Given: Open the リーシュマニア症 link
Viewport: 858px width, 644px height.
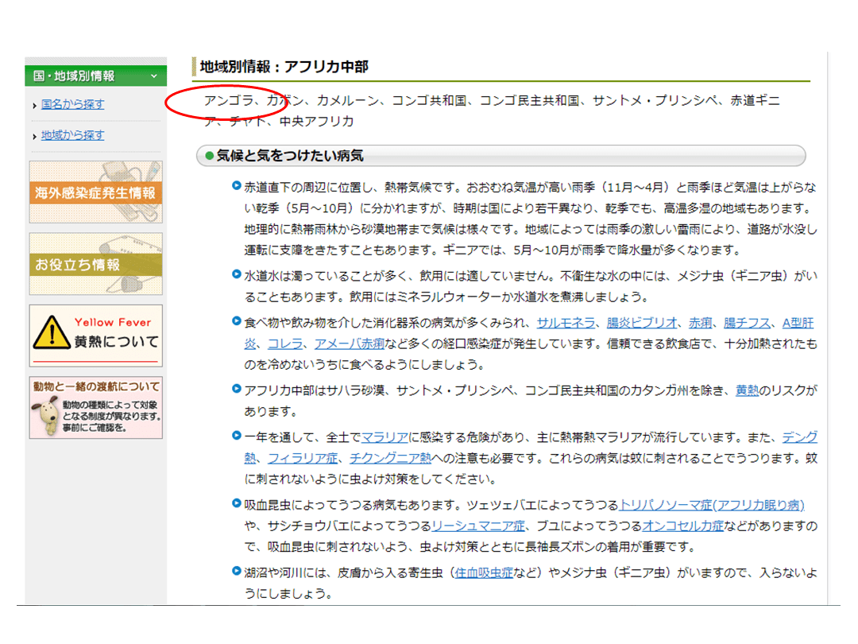Looking at the screenshot, I should 478,526.
